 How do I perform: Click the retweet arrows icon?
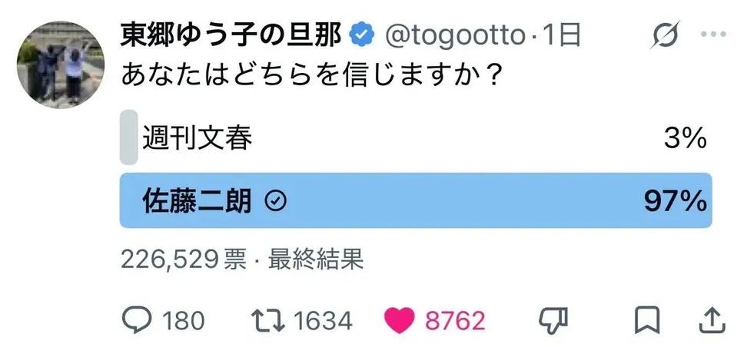tap(268, 320)
